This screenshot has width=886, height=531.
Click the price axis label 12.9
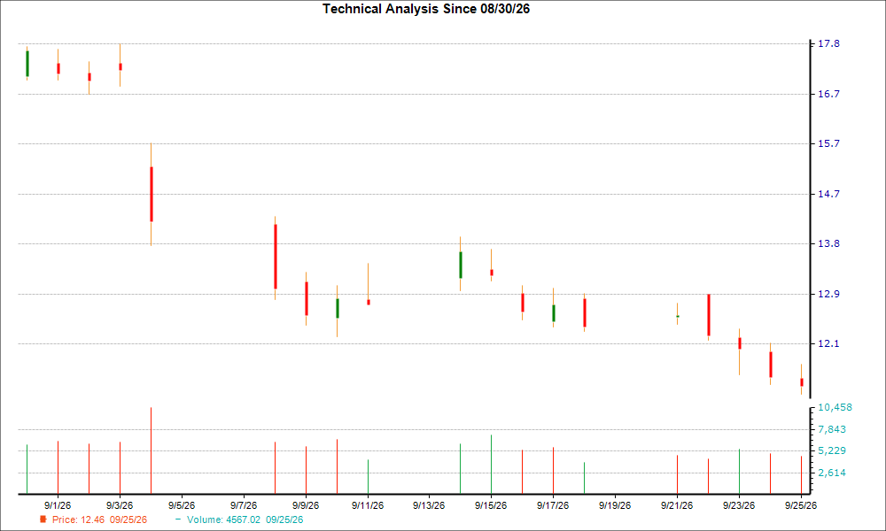(x=828, y=294)
